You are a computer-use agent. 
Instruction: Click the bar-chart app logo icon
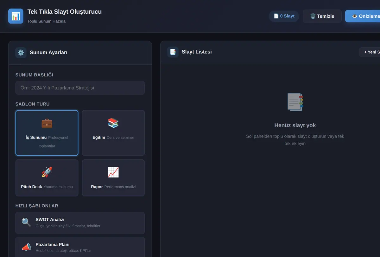[16, 16]
